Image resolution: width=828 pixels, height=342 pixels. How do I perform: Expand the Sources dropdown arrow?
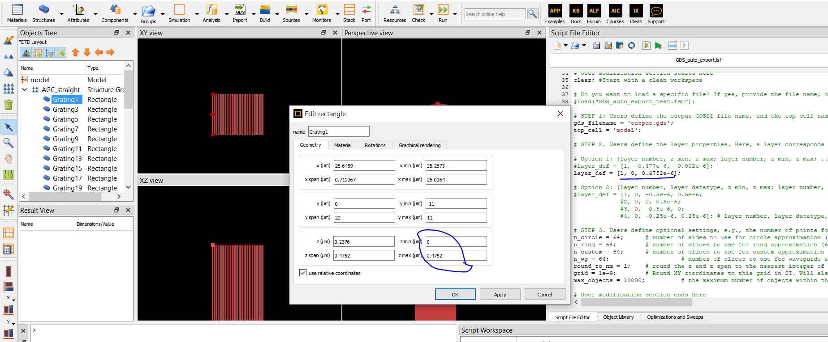(306, 14)
